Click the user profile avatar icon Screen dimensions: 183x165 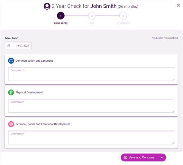click(47, 6)
